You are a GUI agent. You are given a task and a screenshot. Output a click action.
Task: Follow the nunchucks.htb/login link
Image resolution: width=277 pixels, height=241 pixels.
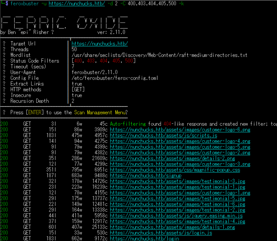coord(144,239)
